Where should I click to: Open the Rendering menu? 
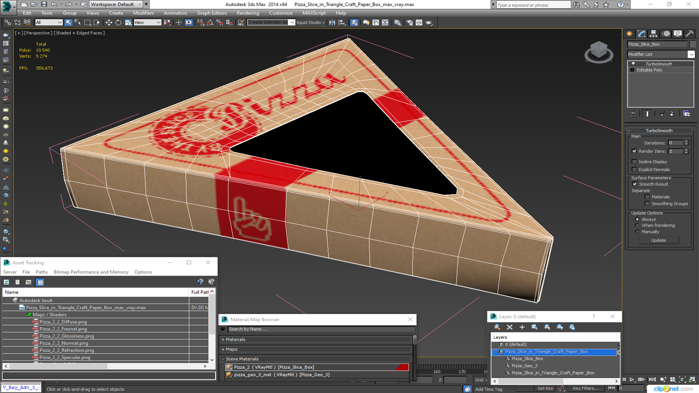click(248, 13)
